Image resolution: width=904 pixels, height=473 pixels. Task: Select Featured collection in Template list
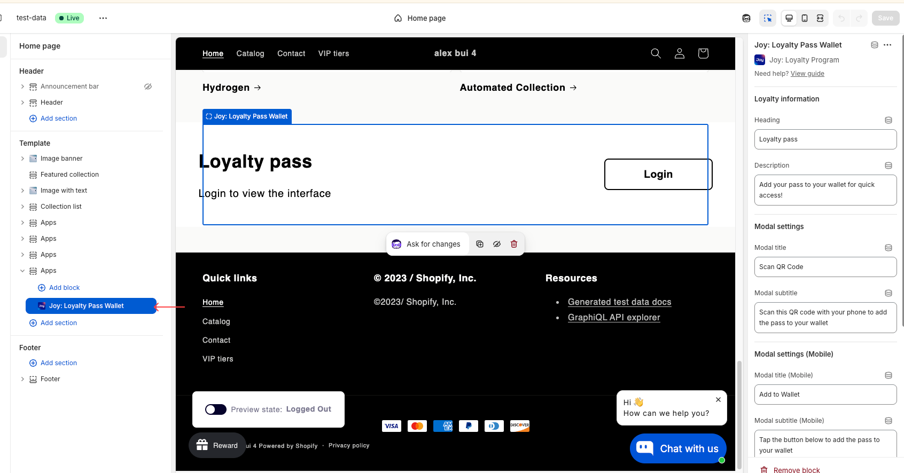[x=69, y=175]
